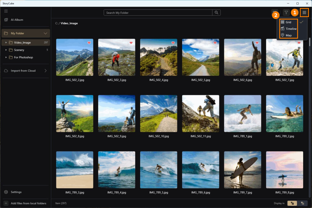Toggle favorite heart on IMG_502_2.jpg
Viewport: 312px width, 208px height.
[x=89, y=43]
